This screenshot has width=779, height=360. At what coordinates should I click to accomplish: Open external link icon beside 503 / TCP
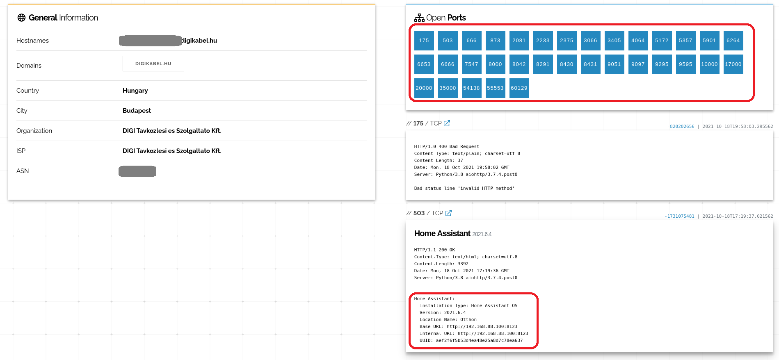click(x=448, y=213)
